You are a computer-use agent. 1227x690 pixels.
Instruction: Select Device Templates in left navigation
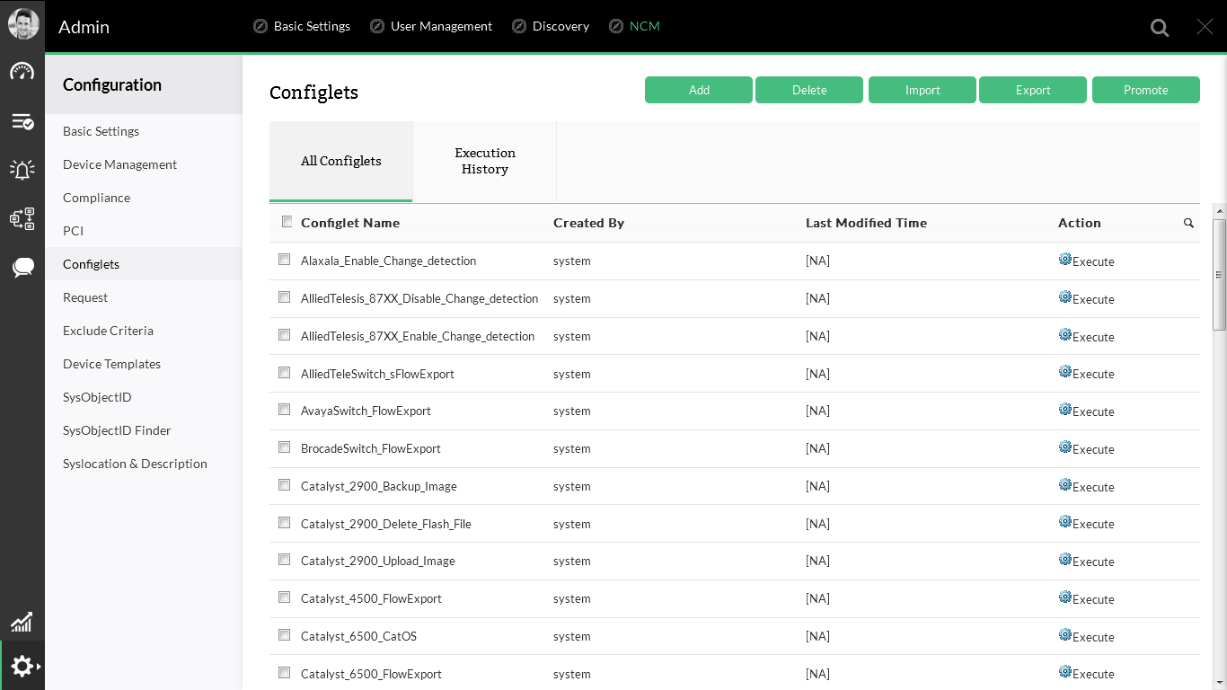coord(111,364)
